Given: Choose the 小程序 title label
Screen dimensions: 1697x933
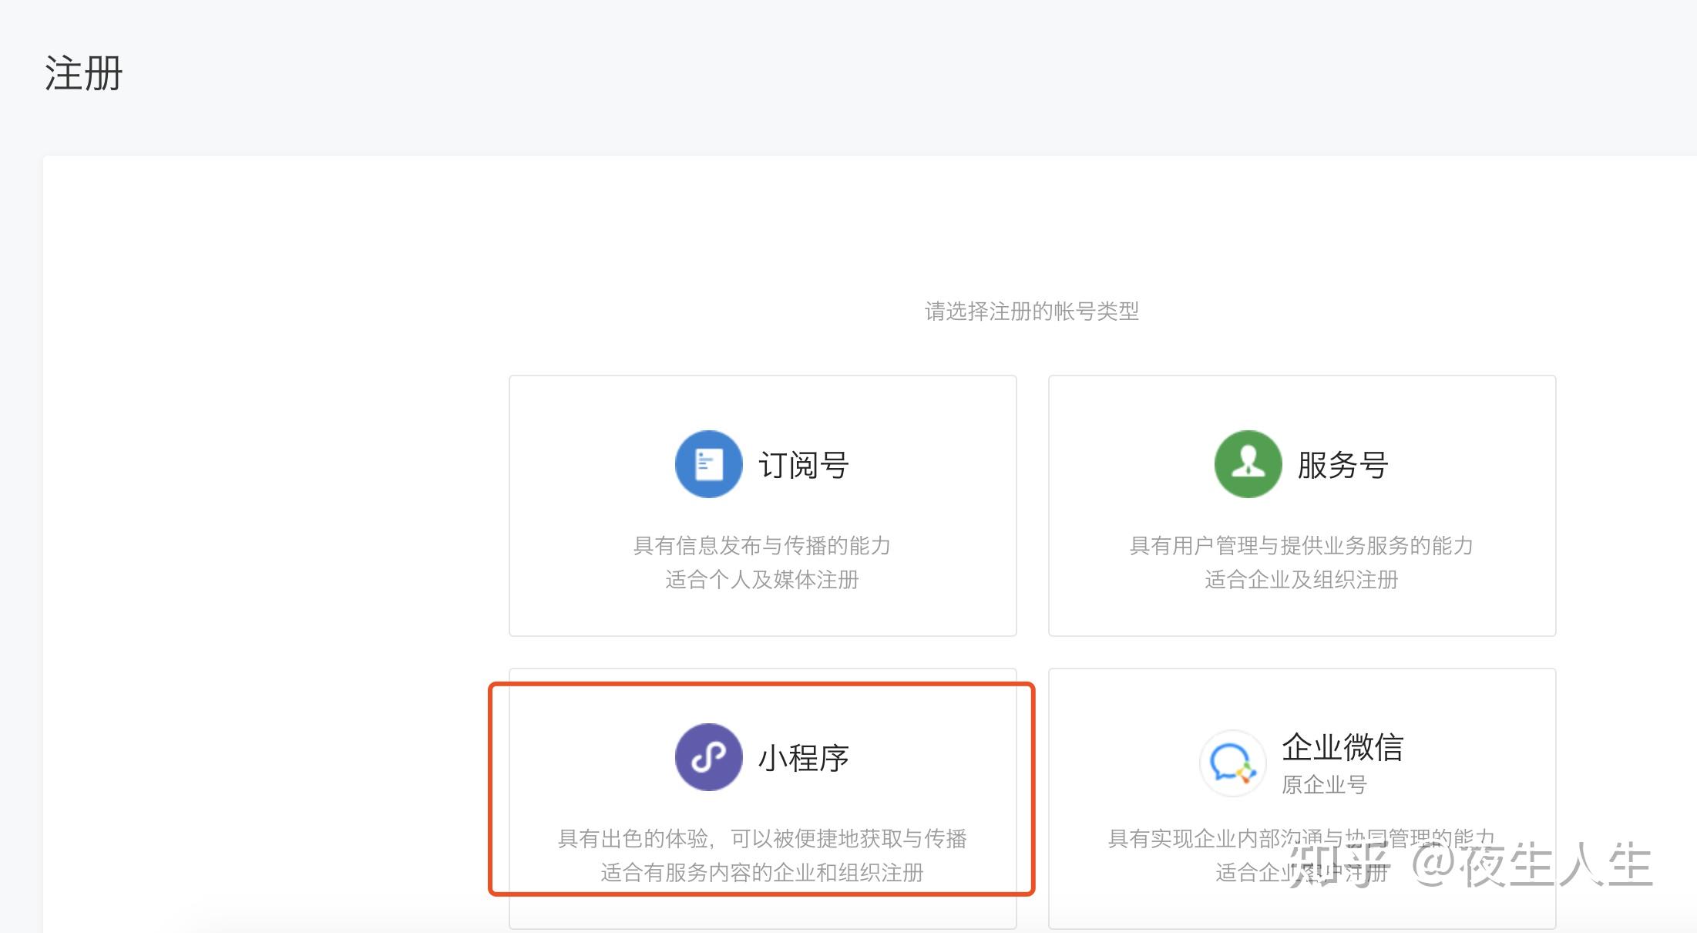Looking at the screenshot, I should click(x=804, y=758).
